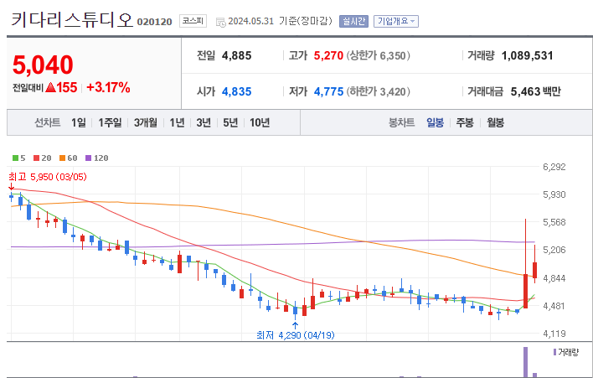This screenshot has height=378, width=593.
Task: Click the 실시간 badge button
Action: click(353, 21)
